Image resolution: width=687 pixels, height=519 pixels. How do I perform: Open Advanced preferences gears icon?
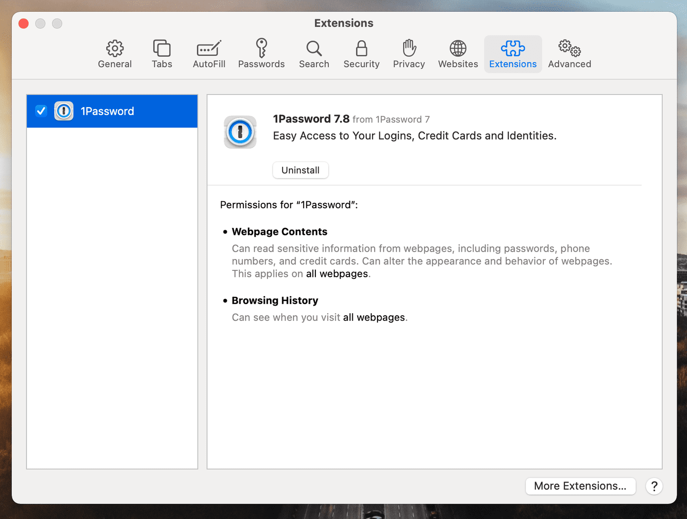pyautogui.click(x=570, y=48)
